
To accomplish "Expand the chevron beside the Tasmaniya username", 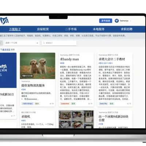I will pos(130,21).
